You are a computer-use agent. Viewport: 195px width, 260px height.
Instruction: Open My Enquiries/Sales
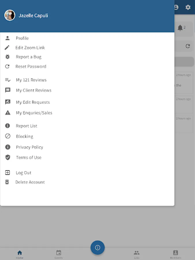point(34,113)
